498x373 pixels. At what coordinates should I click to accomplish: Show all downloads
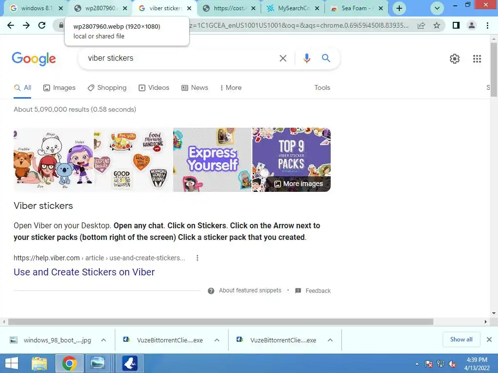[461, 339]
